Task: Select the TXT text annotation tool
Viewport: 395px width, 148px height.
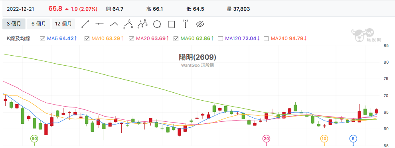Action: pyautogui.click(x=186, y=24)
